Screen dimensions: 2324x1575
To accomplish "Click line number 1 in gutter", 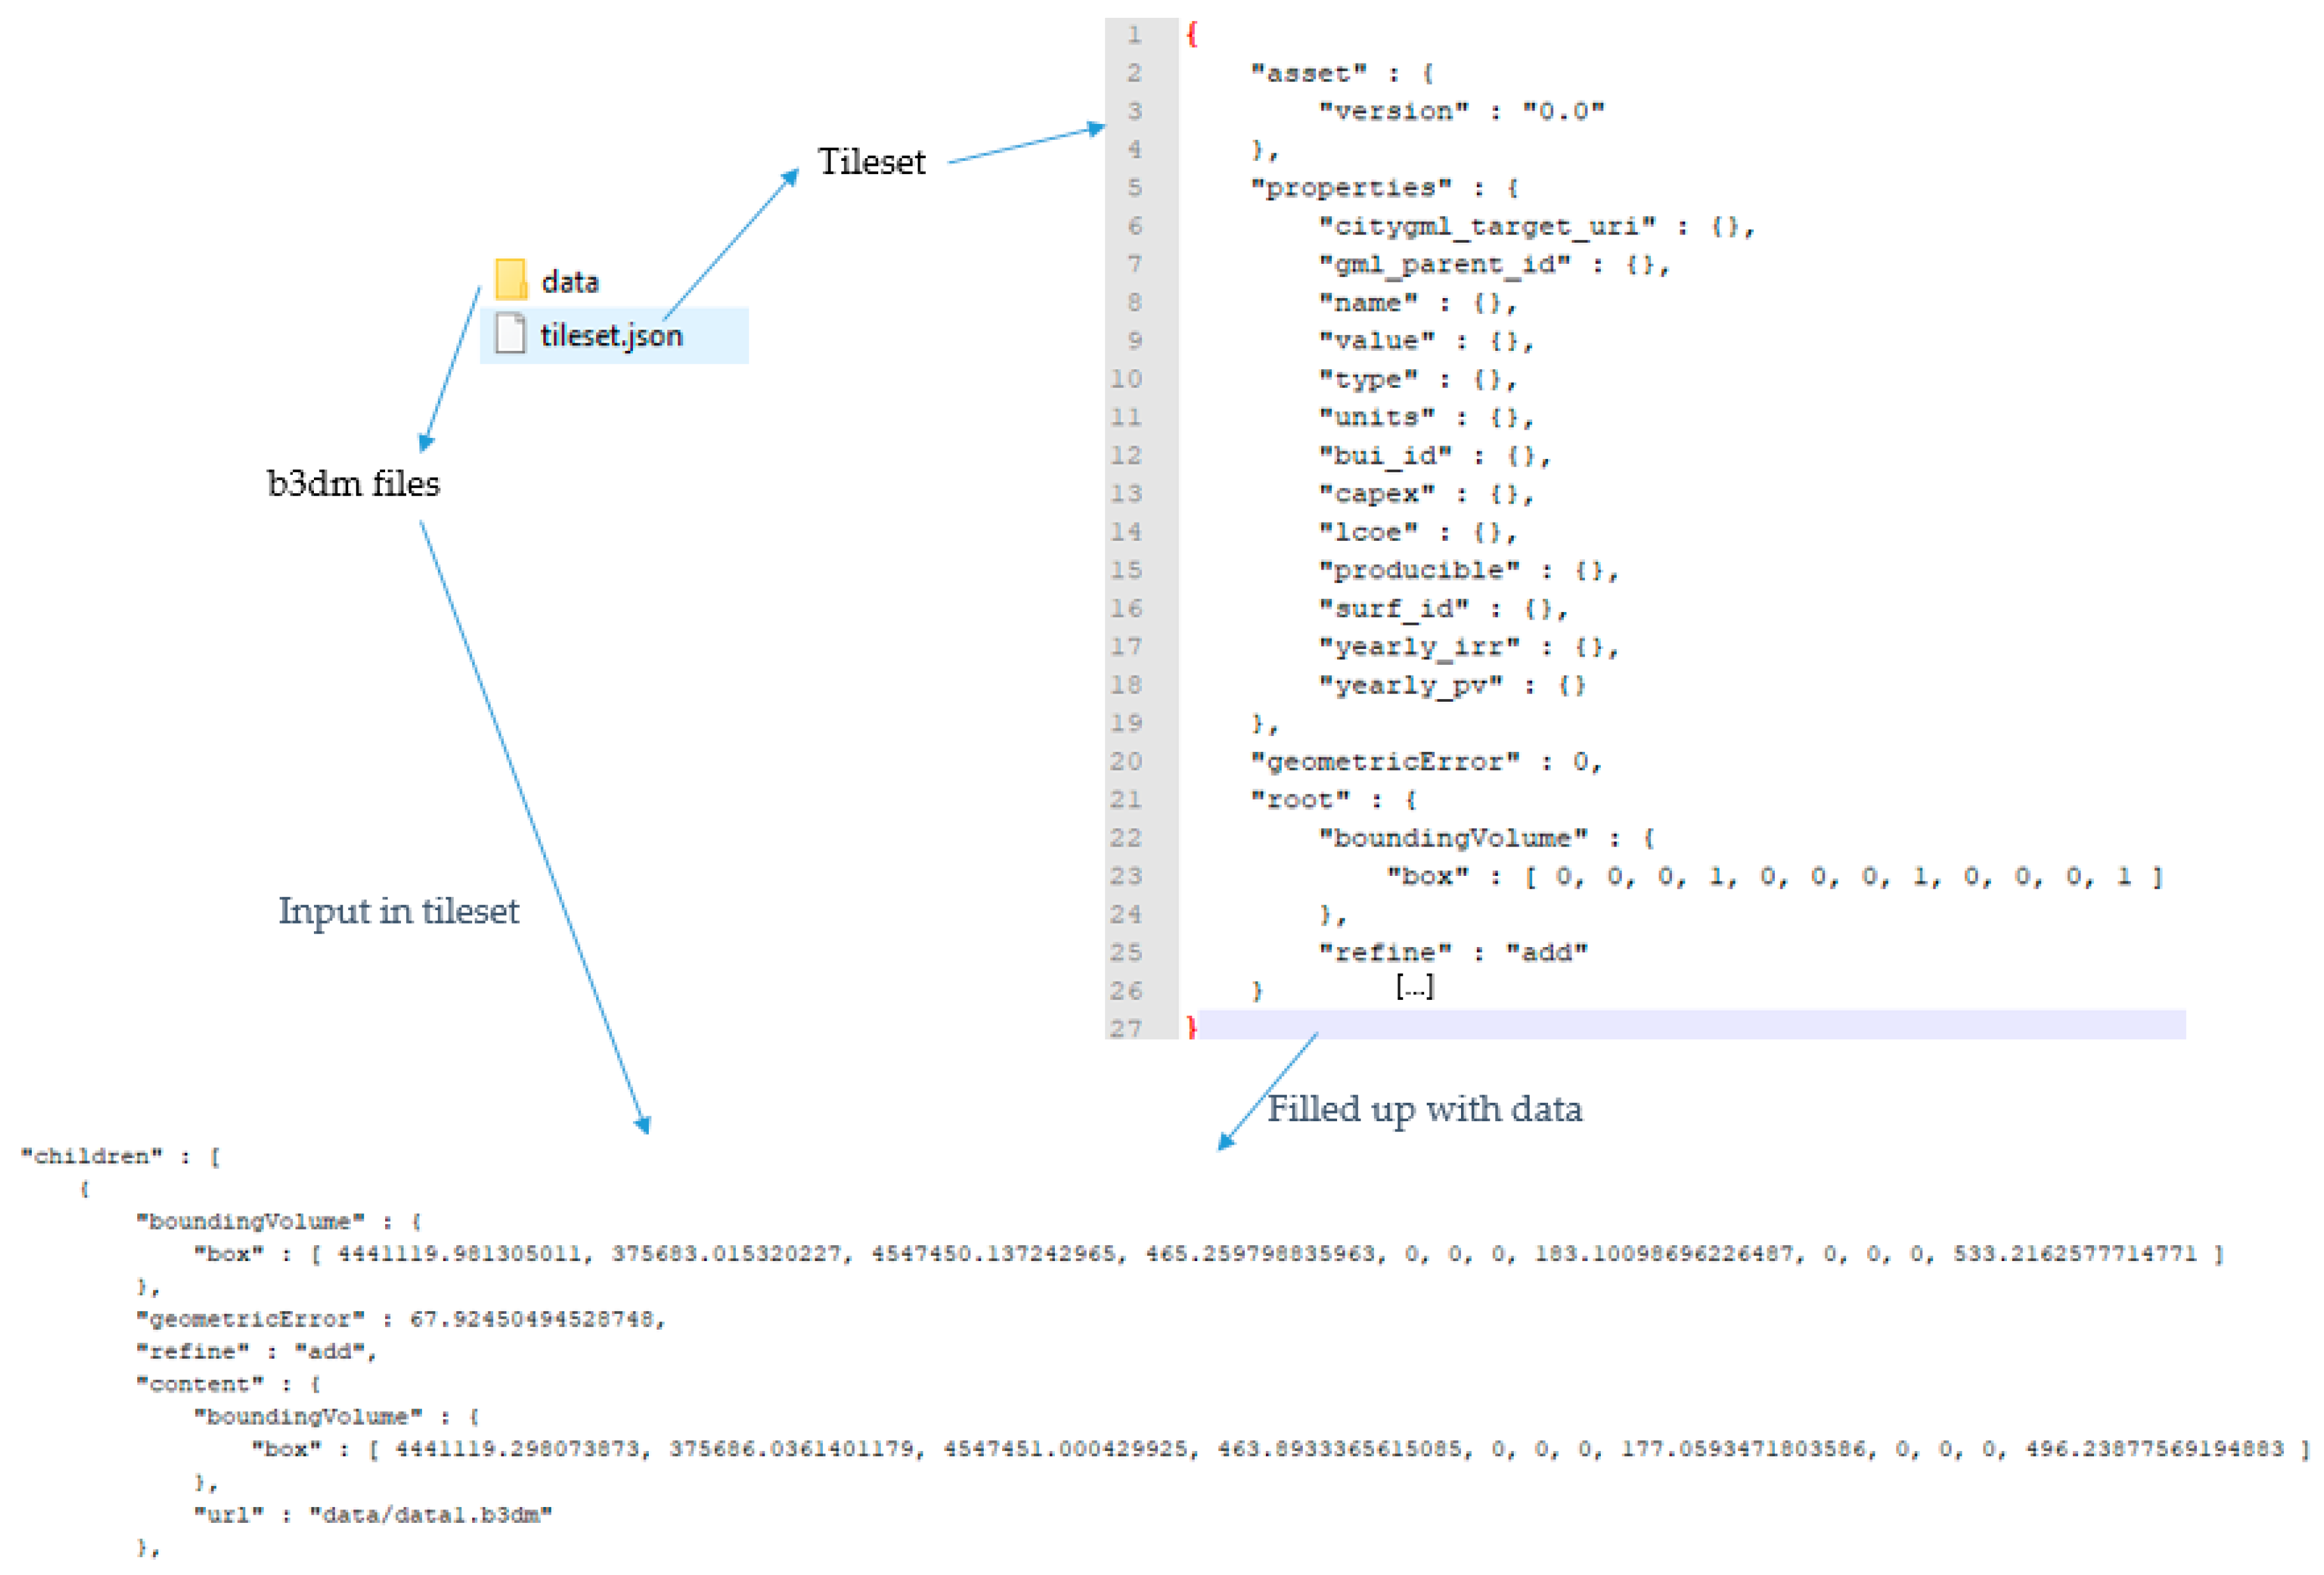I will point(1134,35).
